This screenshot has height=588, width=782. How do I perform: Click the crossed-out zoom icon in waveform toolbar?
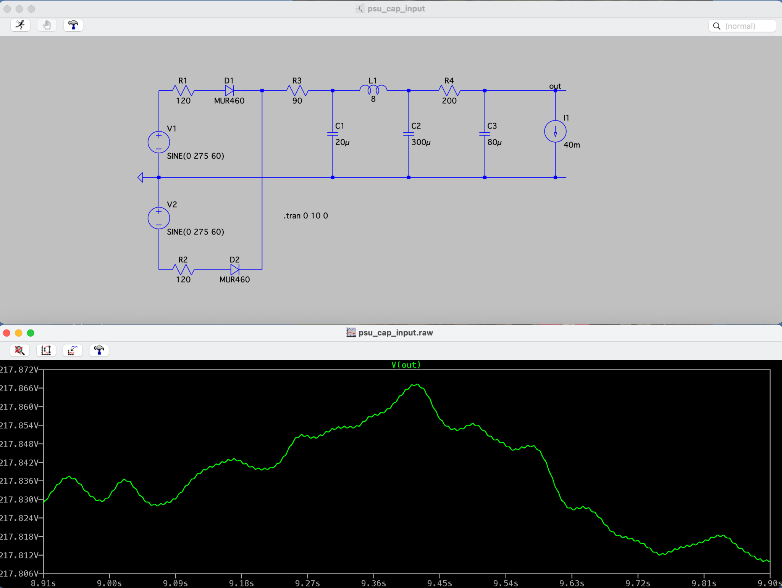(x=20, y=350)
